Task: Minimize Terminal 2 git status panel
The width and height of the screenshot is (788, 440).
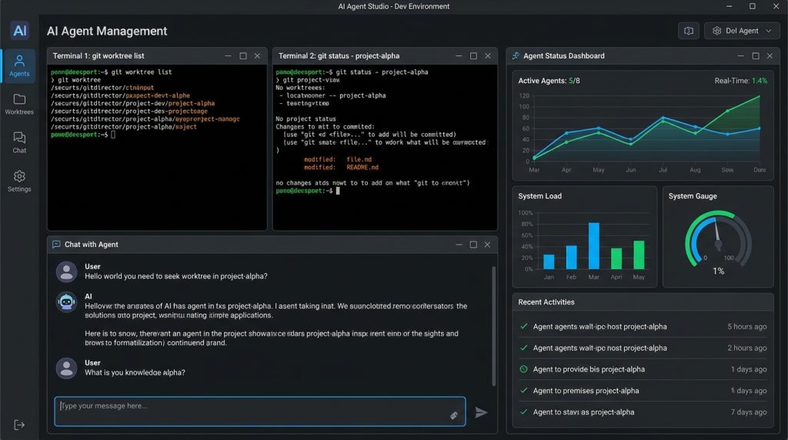Action: pos(459,55)
